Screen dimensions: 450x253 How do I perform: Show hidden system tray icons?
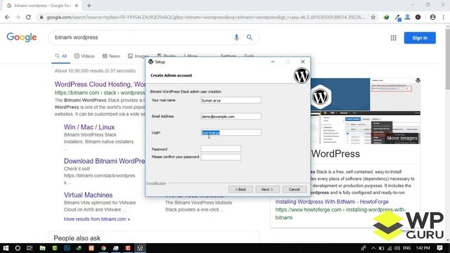(x=373, y=248)
